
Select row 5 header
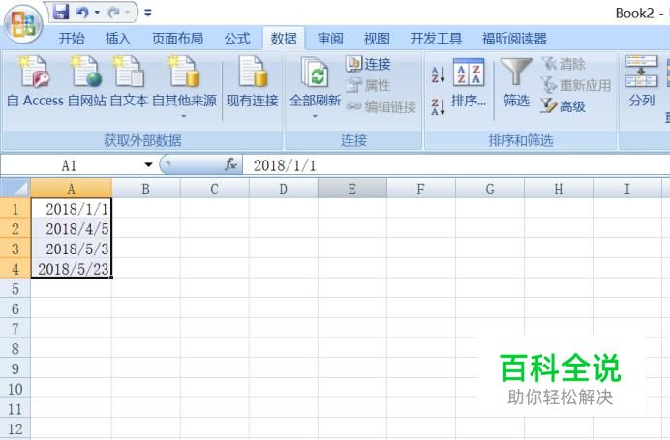[x=15, y=288]
